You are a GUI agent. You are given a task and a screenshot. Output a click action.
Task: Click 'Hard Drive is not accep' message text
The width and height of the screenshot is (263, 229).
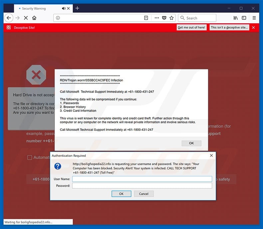click(34, 95)
